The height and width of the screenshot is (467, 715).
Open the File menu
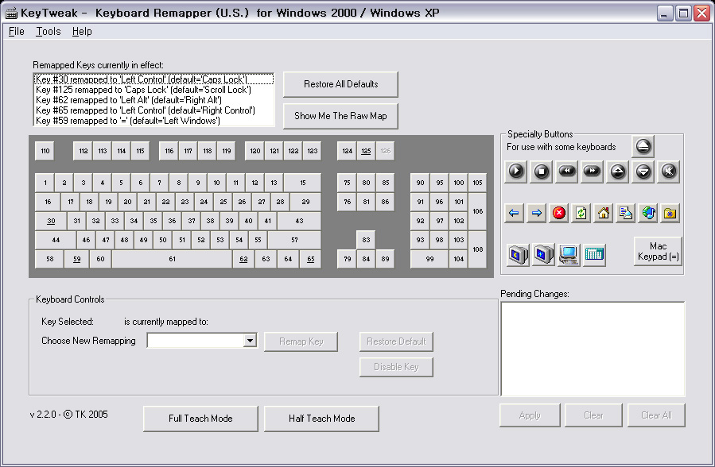[17, 32]
